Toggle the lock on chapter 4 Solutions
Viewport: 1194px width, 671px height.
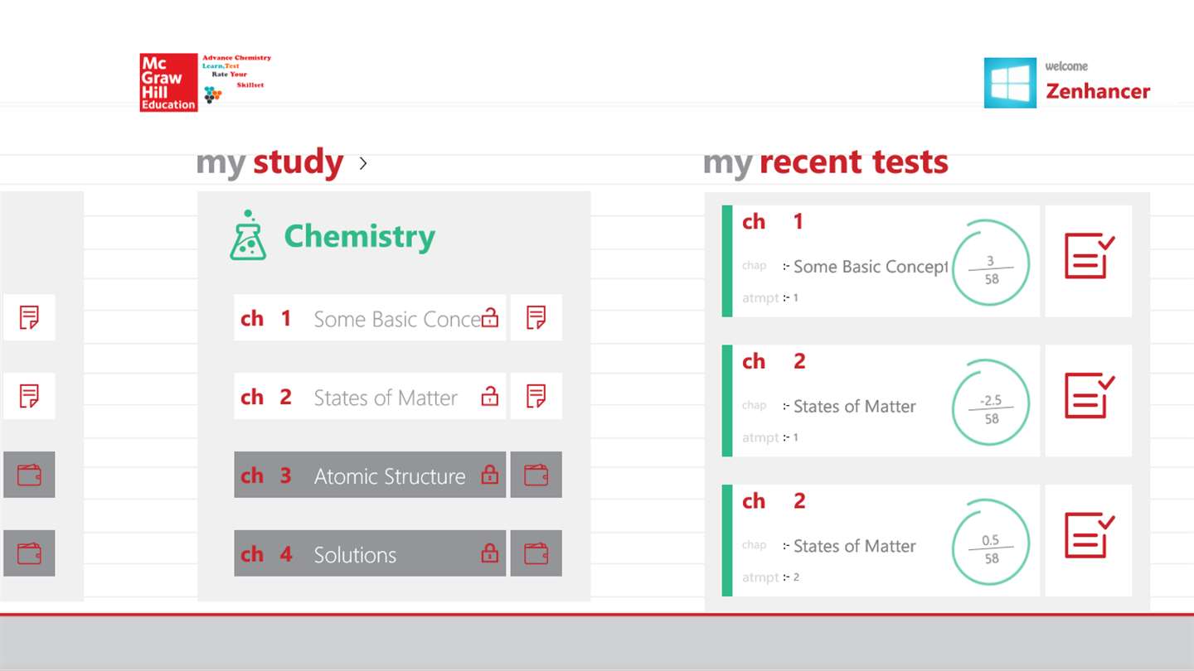490,553
